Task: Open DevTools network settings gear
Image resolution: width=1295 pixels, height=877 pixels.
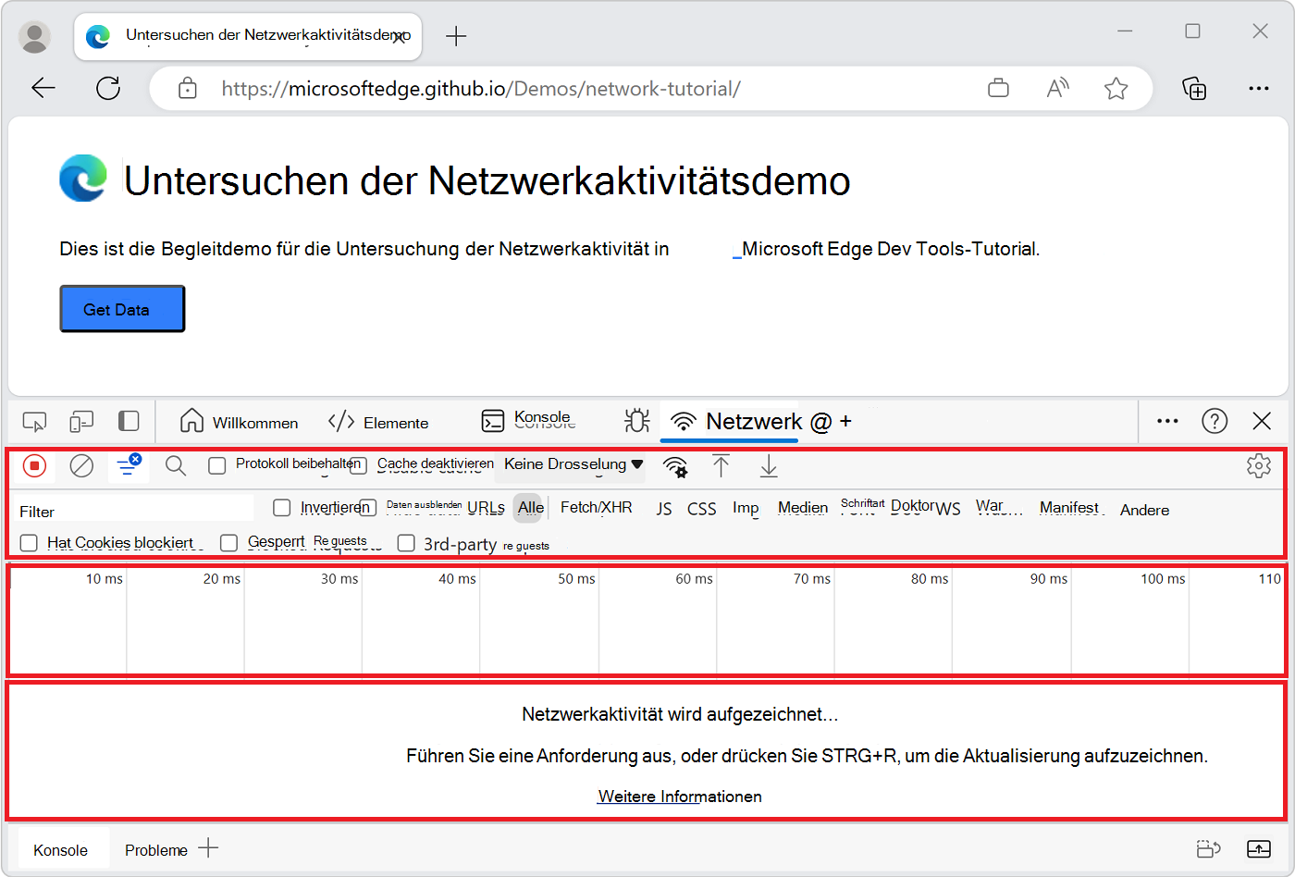Action: 1259,466
